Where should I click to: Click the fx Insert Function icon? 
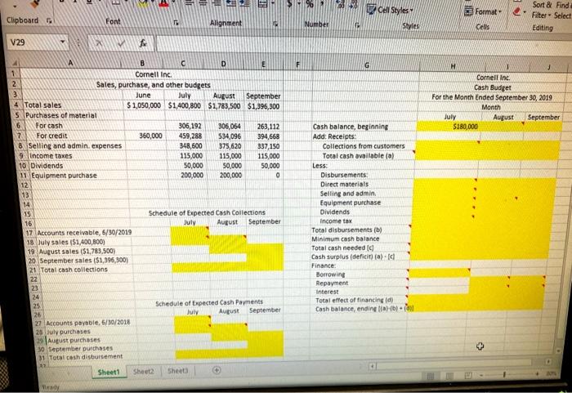[143, 43]
